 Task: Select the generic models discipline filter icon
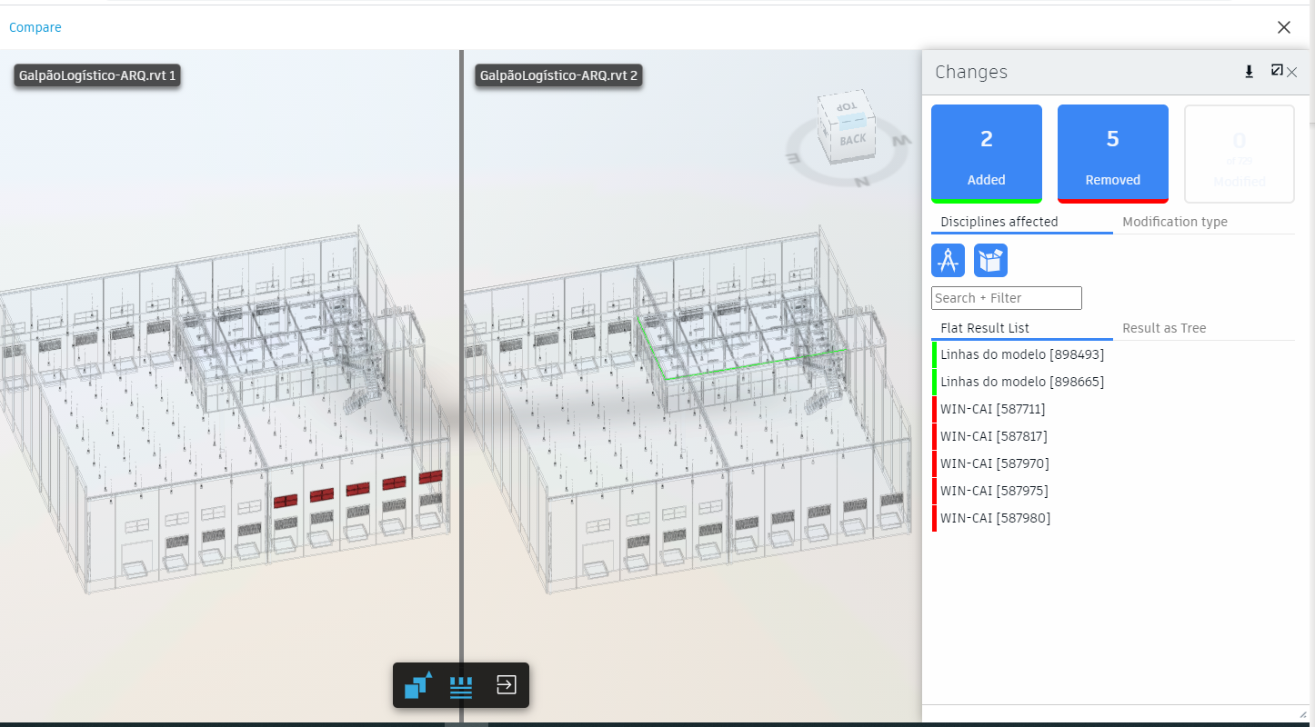pyautogui.click(x=990, y=260)
